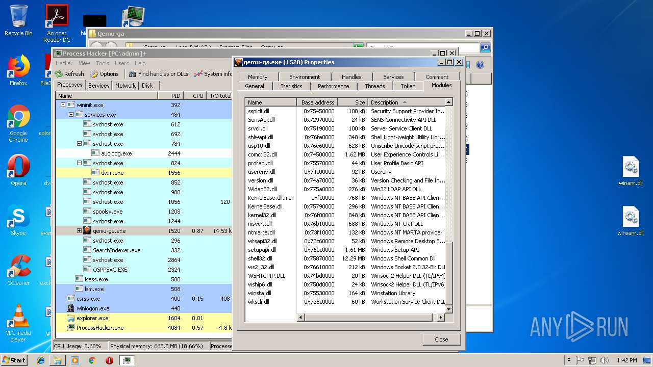Switch to Disk tab in Process Hacker

pos(147,86)
